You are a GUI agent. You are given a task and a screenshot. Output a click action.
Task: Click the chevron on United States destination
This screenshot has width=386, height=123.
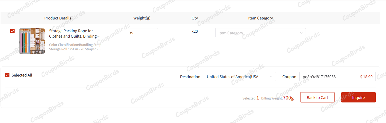271,77
